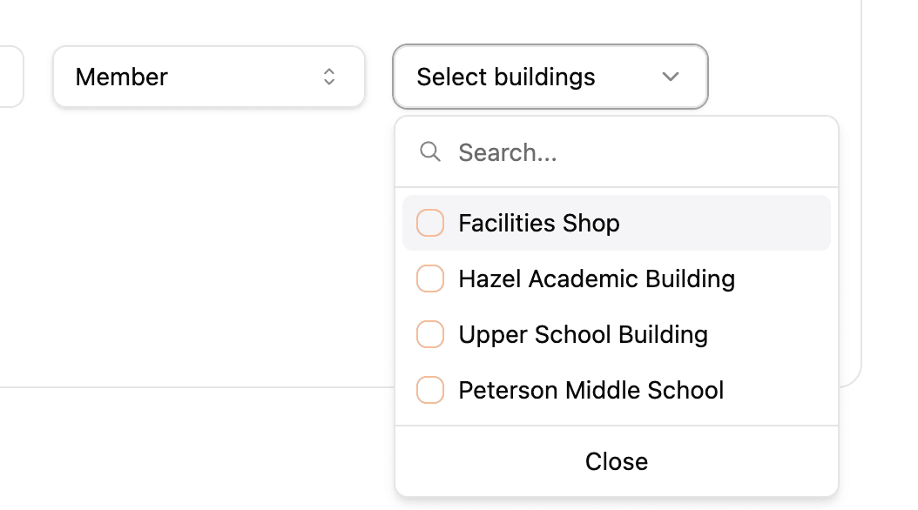918x510 pixels.
Task: Select the Facilities Shop option
Action: [538, 223]
